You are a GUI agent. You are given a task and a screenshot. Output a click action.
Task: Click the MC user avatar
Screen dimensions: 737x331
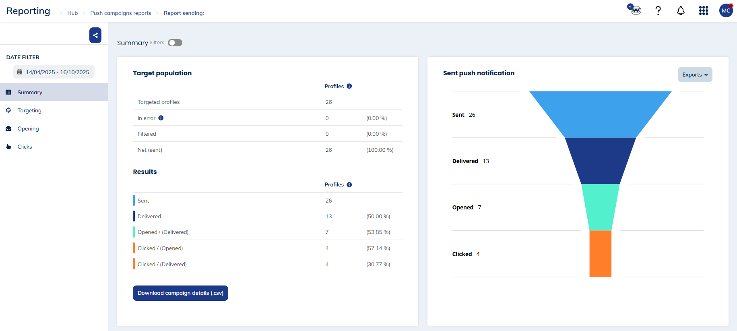(x=726, y=11)
